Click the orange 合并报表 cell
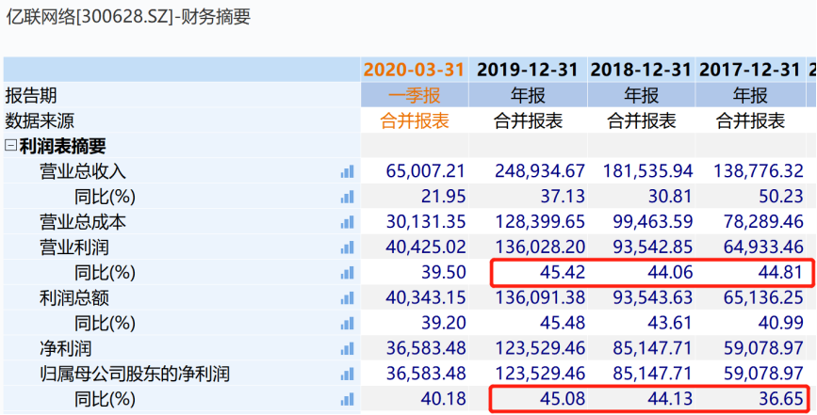This screenshot has height=415, width=817. 415,120
